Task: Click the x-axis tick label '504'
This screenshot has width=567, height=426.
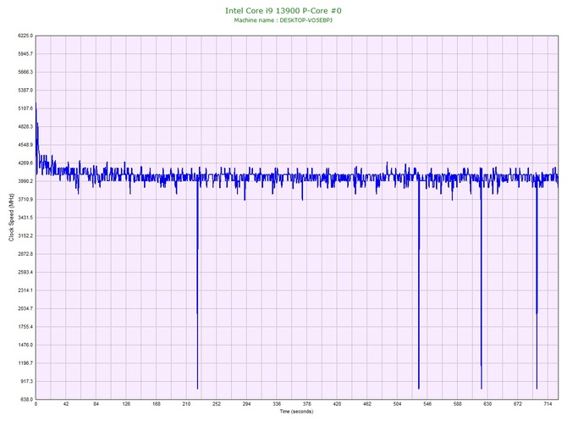Action: point(397,404)
